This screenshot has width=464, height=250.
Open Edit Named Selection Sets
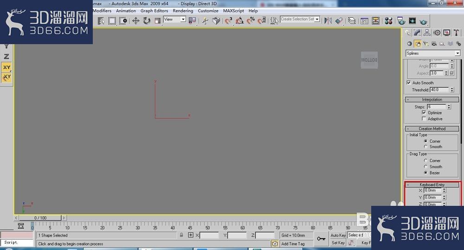coord(274,21)
